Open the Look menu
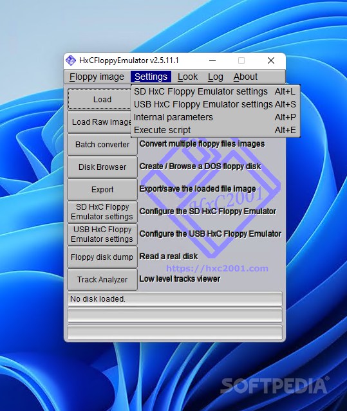Viewport: 347px width, 411px height. (x=187, y=77)
